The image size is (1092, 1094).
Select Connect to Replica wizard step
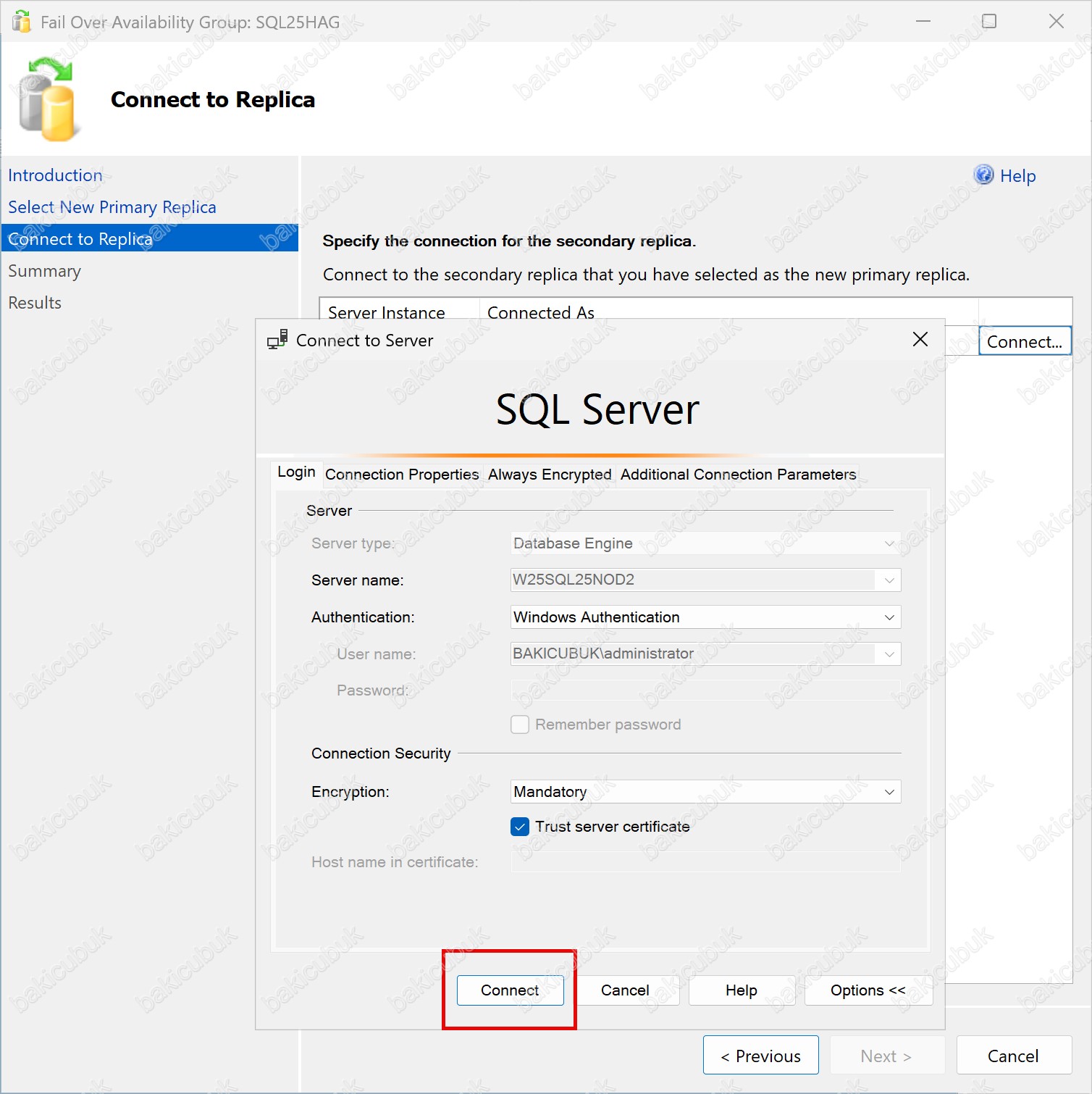[x=150, y=238]
